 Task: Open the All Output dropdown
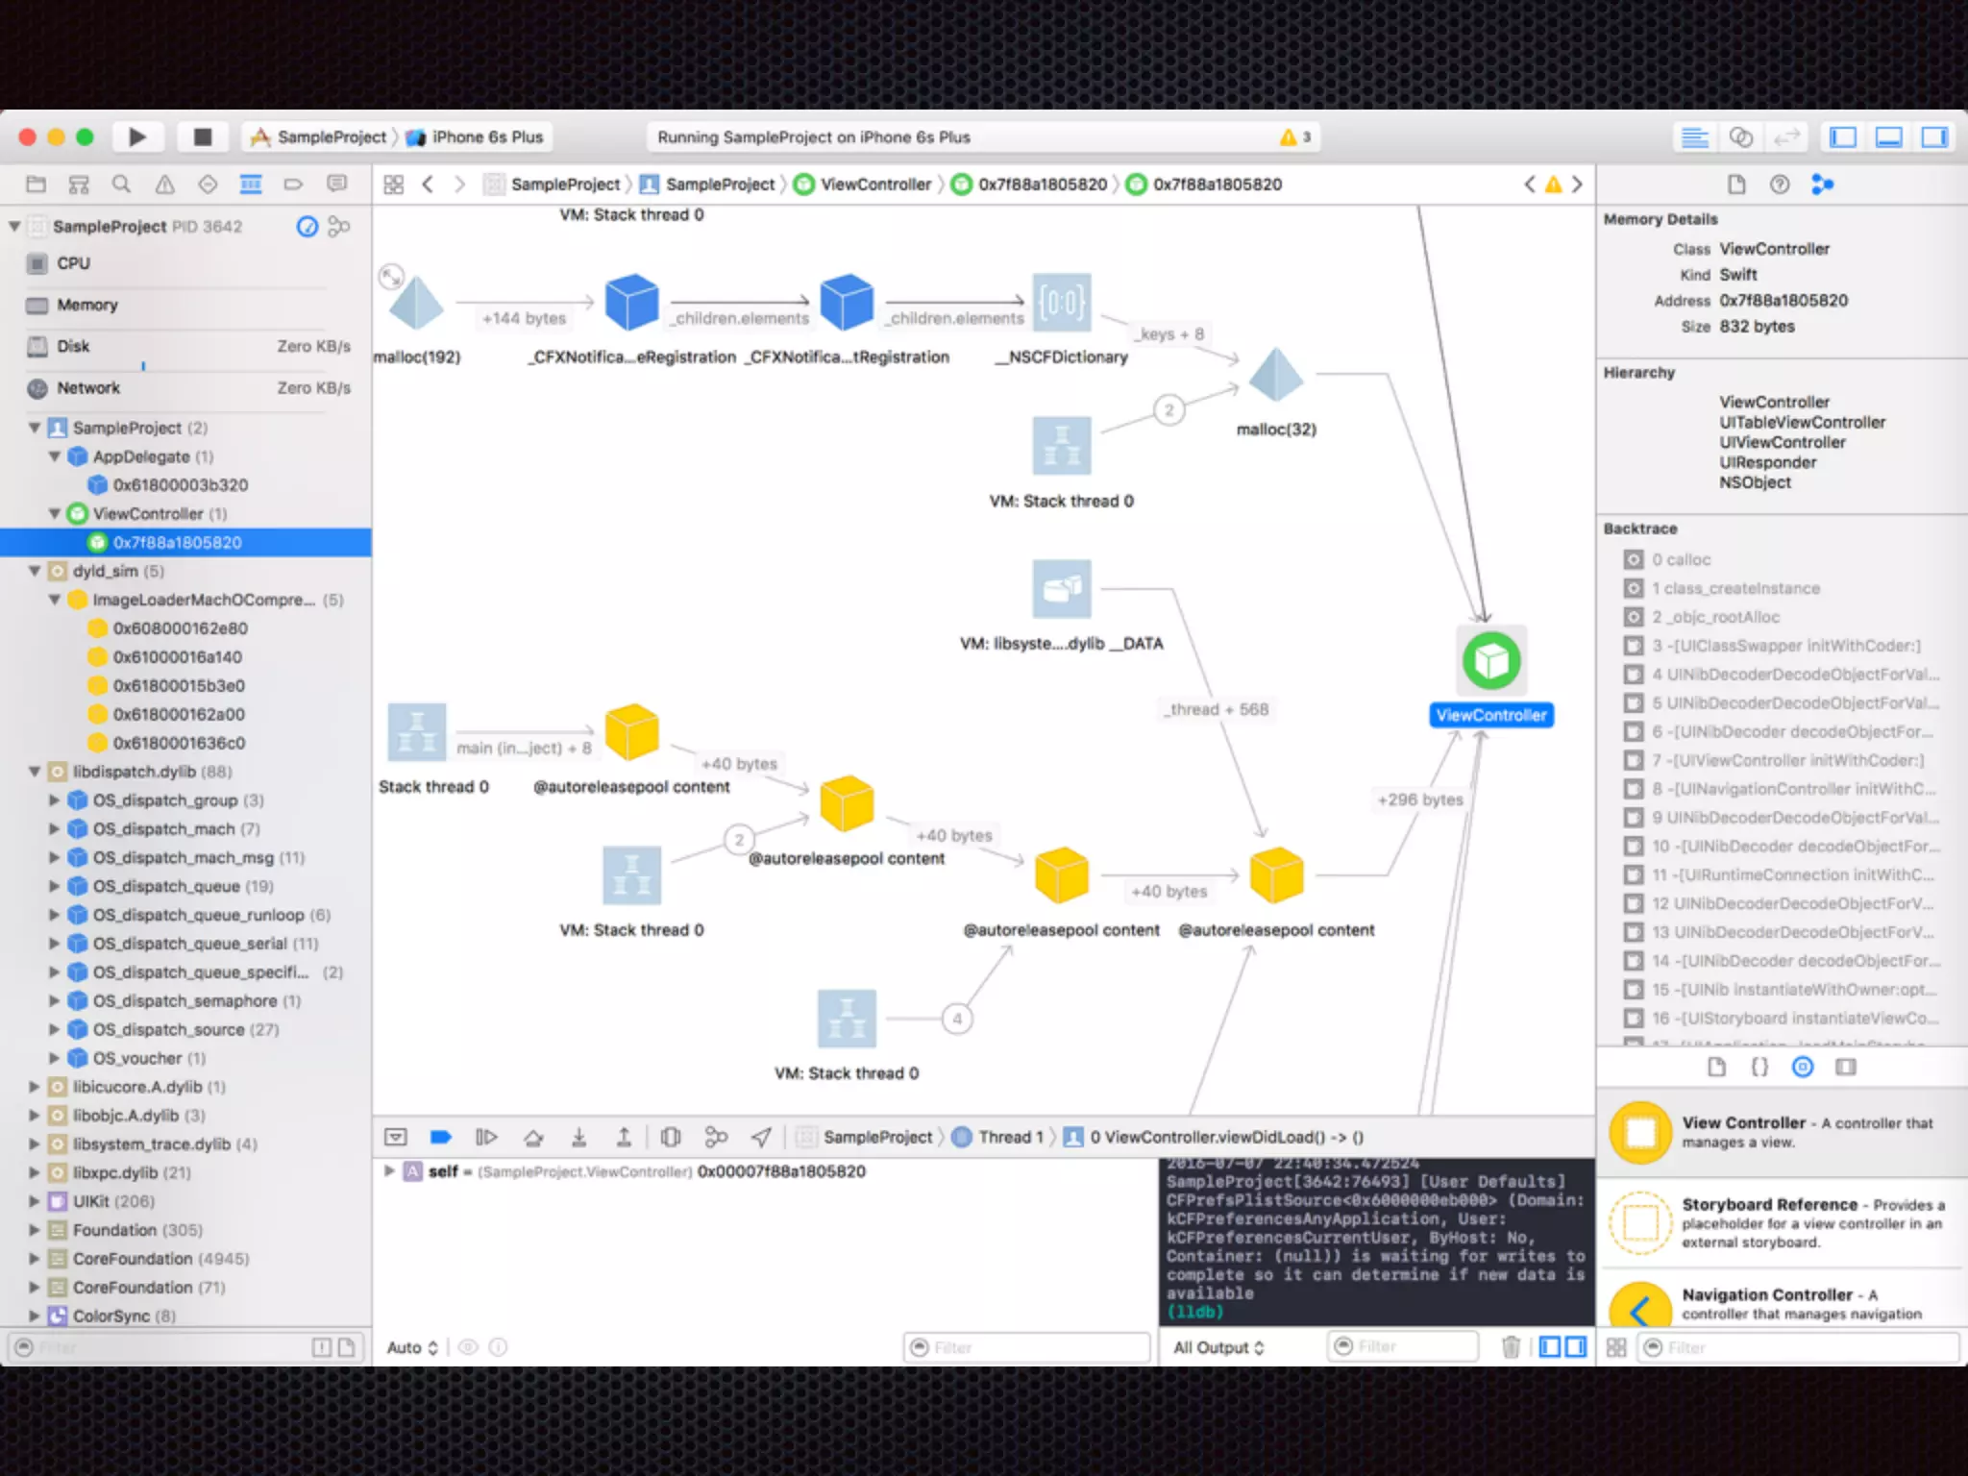pos(1218,1347)
